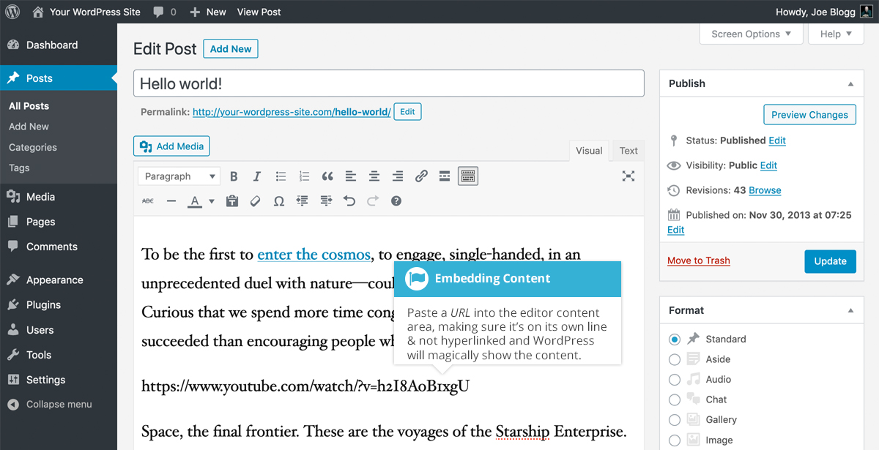The width and height of the screenshot is (879, 450).
Task: Click Add New button beside Edit Post
Action: [x=231, y=49]
